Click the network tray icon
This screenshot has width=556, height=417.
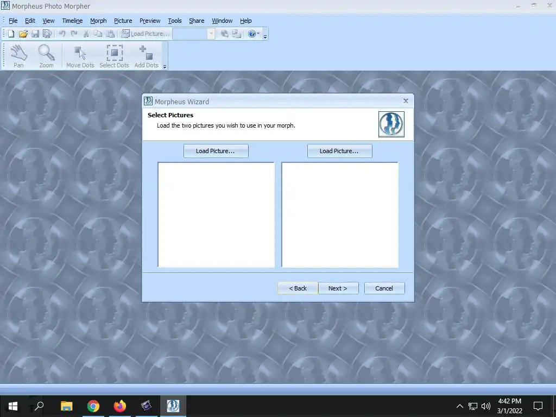pyautogui.click(x=473, y=406)
